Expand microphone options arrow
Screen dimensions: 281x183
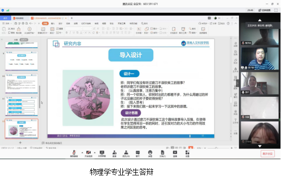(x=82, y=153)
